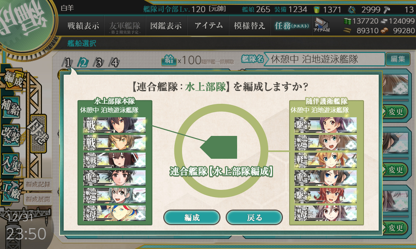Confirm with the 編成 button in dialog
This screenshot has height=249, width=416.
(192, 218)
